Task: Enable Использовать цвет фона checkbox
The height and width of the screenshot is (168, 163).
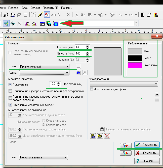Action: pos(92,89)
